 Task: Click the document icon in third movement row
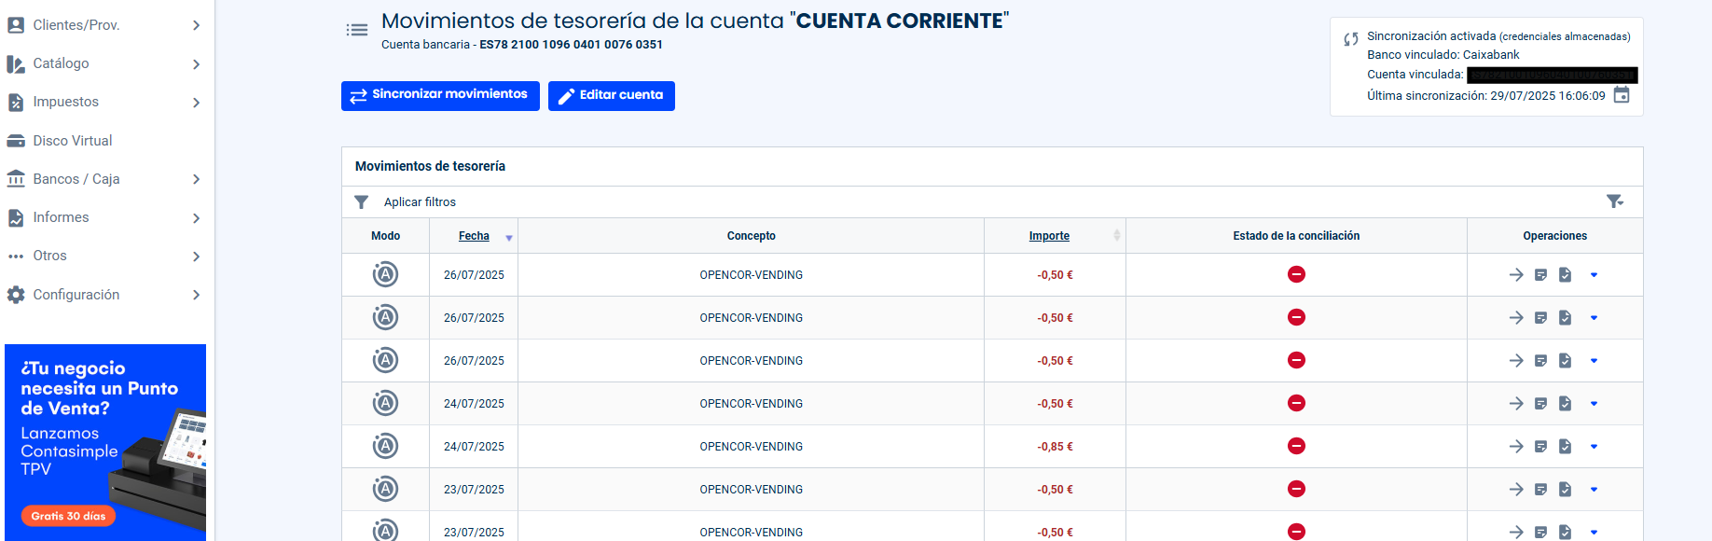[x=1565, y=361]
